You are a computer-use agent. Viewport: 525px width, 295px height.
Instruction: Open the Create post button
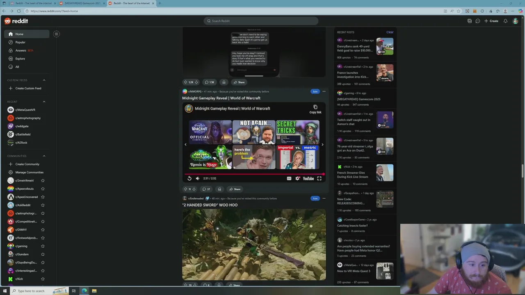(x=491, y=21)
